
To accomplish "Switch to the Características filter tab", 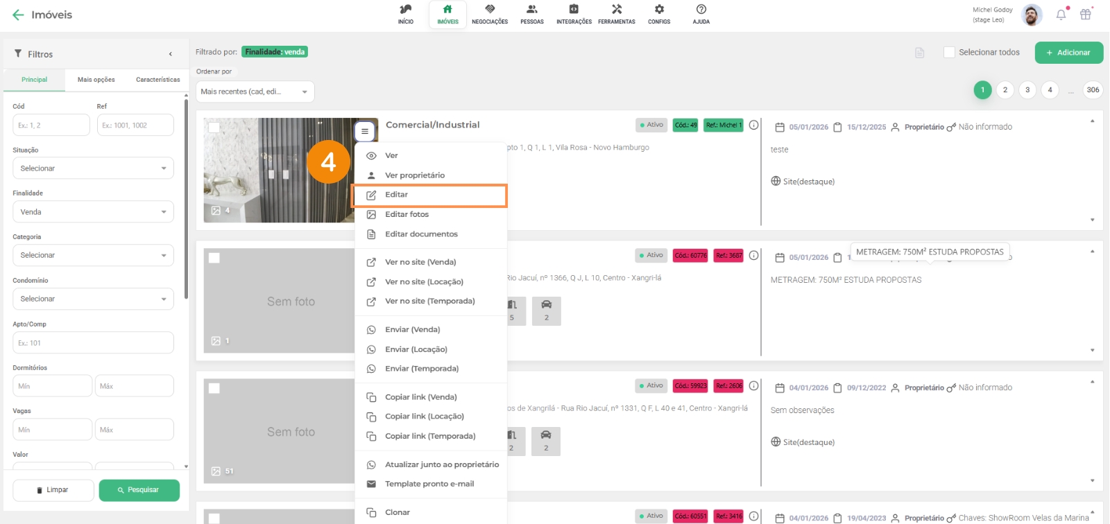I will (x=157, y=80).
